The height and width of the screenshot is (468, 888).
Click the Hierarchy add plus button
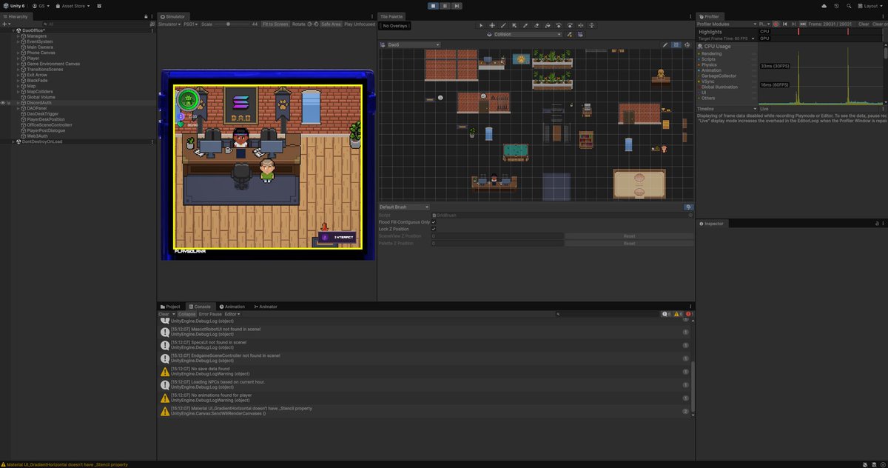coord(4,24)
